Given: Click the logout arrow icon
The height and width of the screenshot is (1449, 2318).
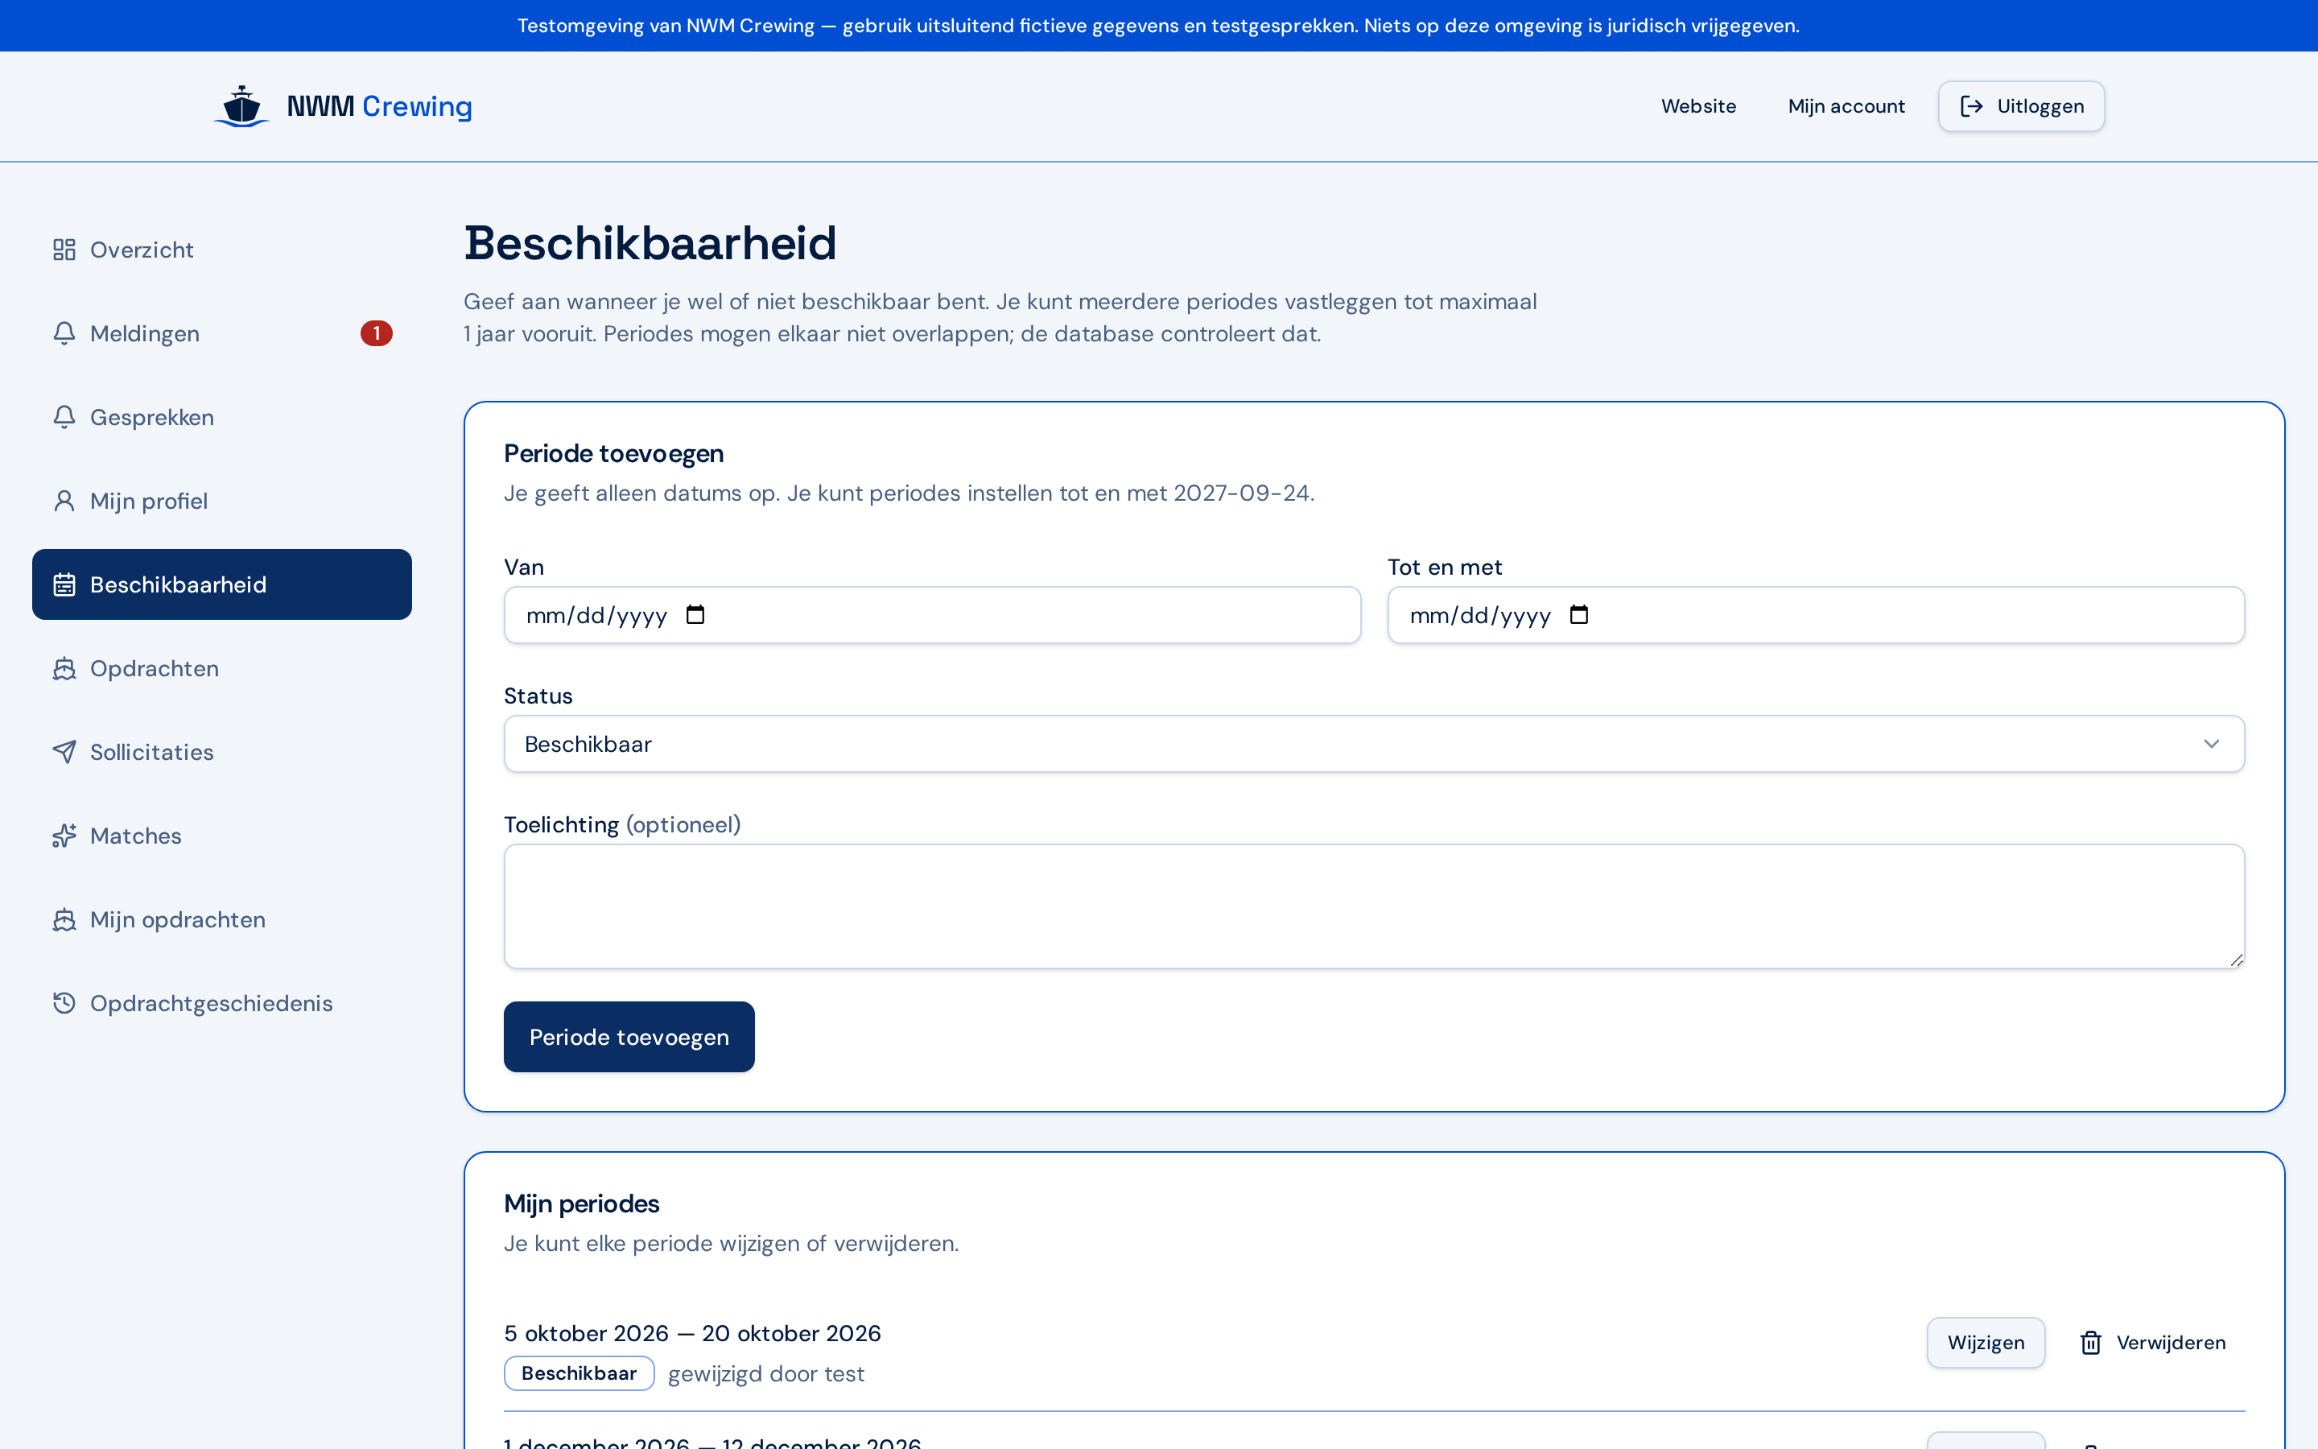Looking at the screenshot, I should 1971,106.
